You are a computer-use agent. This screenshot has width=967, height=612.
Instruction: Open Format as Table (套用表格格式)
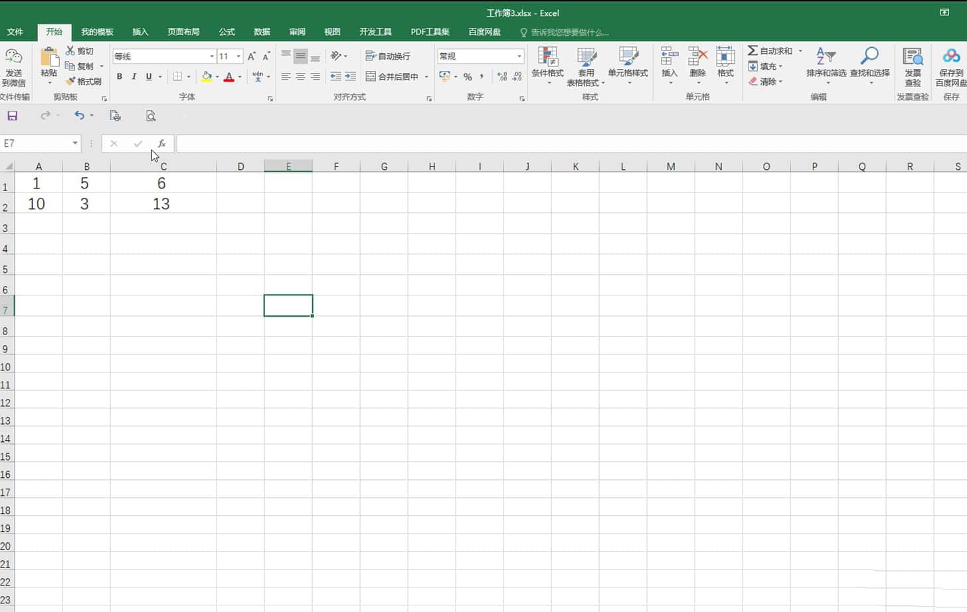(586, 66)
